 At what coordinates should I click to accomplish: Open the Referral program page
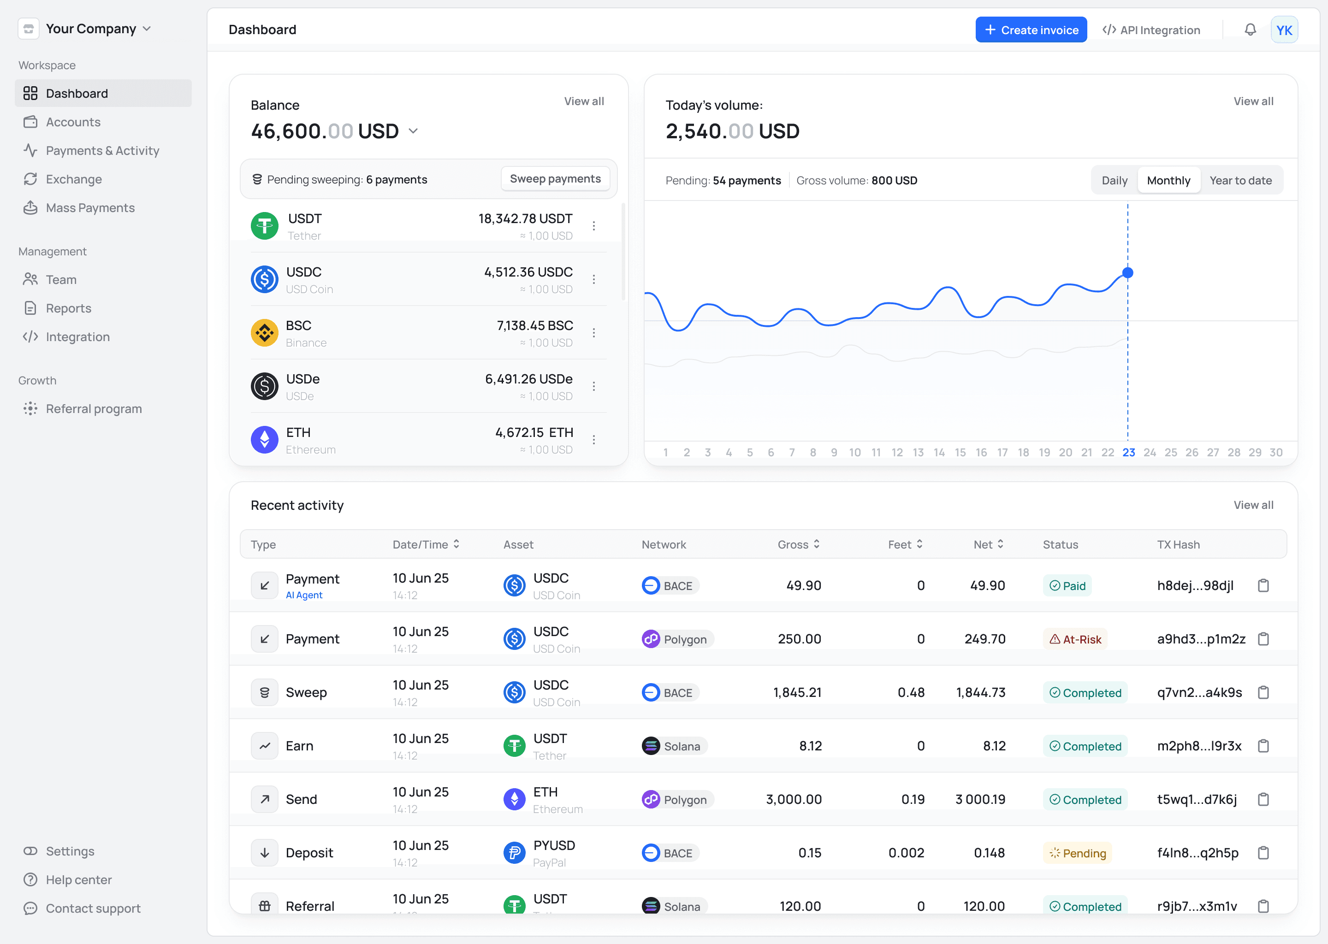click(94, 409)
